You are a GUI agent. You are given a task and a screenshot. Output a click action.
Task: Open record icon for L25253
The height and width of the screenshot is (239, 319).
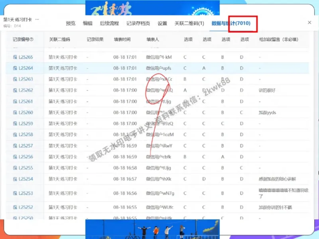point(15,193)
